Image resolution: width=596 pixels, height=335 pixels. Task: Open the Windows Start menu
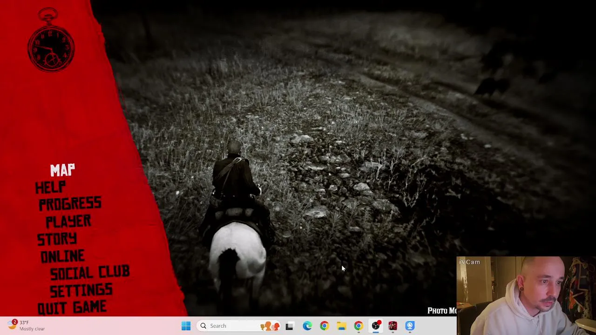pyautogui.click(x=186, y=326)
